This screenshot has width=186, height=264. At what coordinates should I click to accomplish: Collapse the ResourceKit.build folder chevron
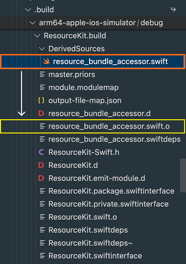pyautogui.click(x=37, y=36)
